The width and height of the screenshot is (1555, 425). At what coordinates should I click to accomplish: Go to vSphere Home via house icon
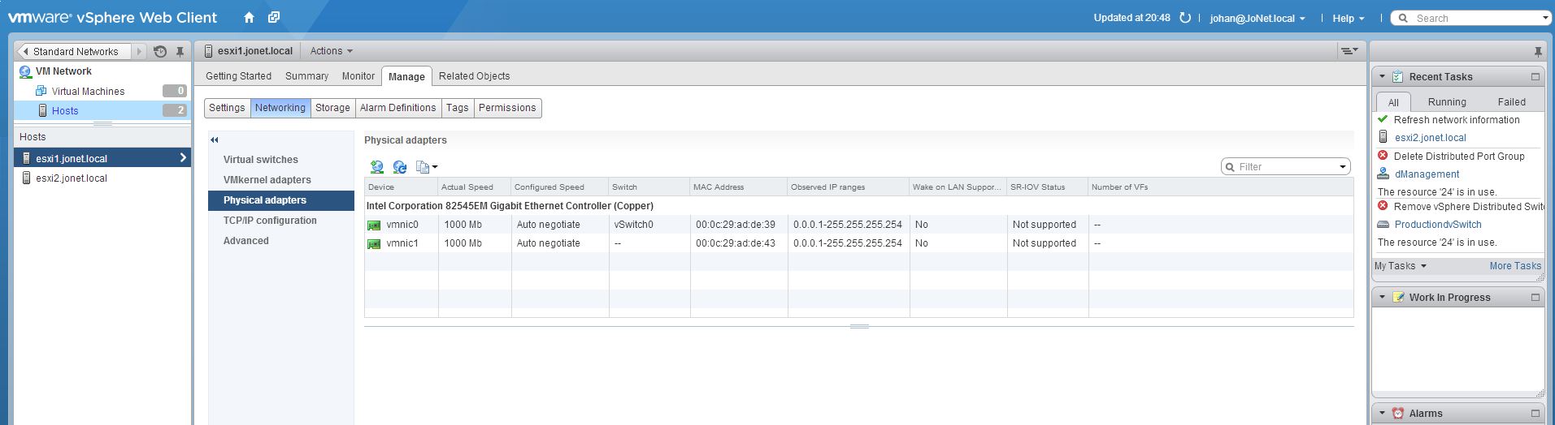[249, 17]
